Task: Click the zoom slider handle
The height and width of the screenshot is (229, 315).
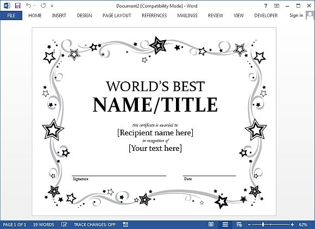Action: (x=263, y=224)
